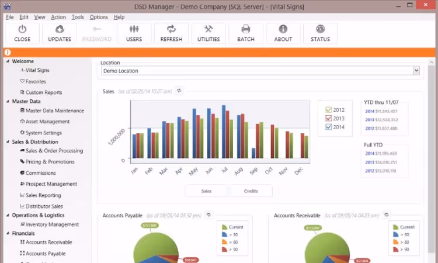This screenshot has height=263, width=438.
Task: Uncheck the 2013 series checkbox
Action: click(x=328, y=118)
